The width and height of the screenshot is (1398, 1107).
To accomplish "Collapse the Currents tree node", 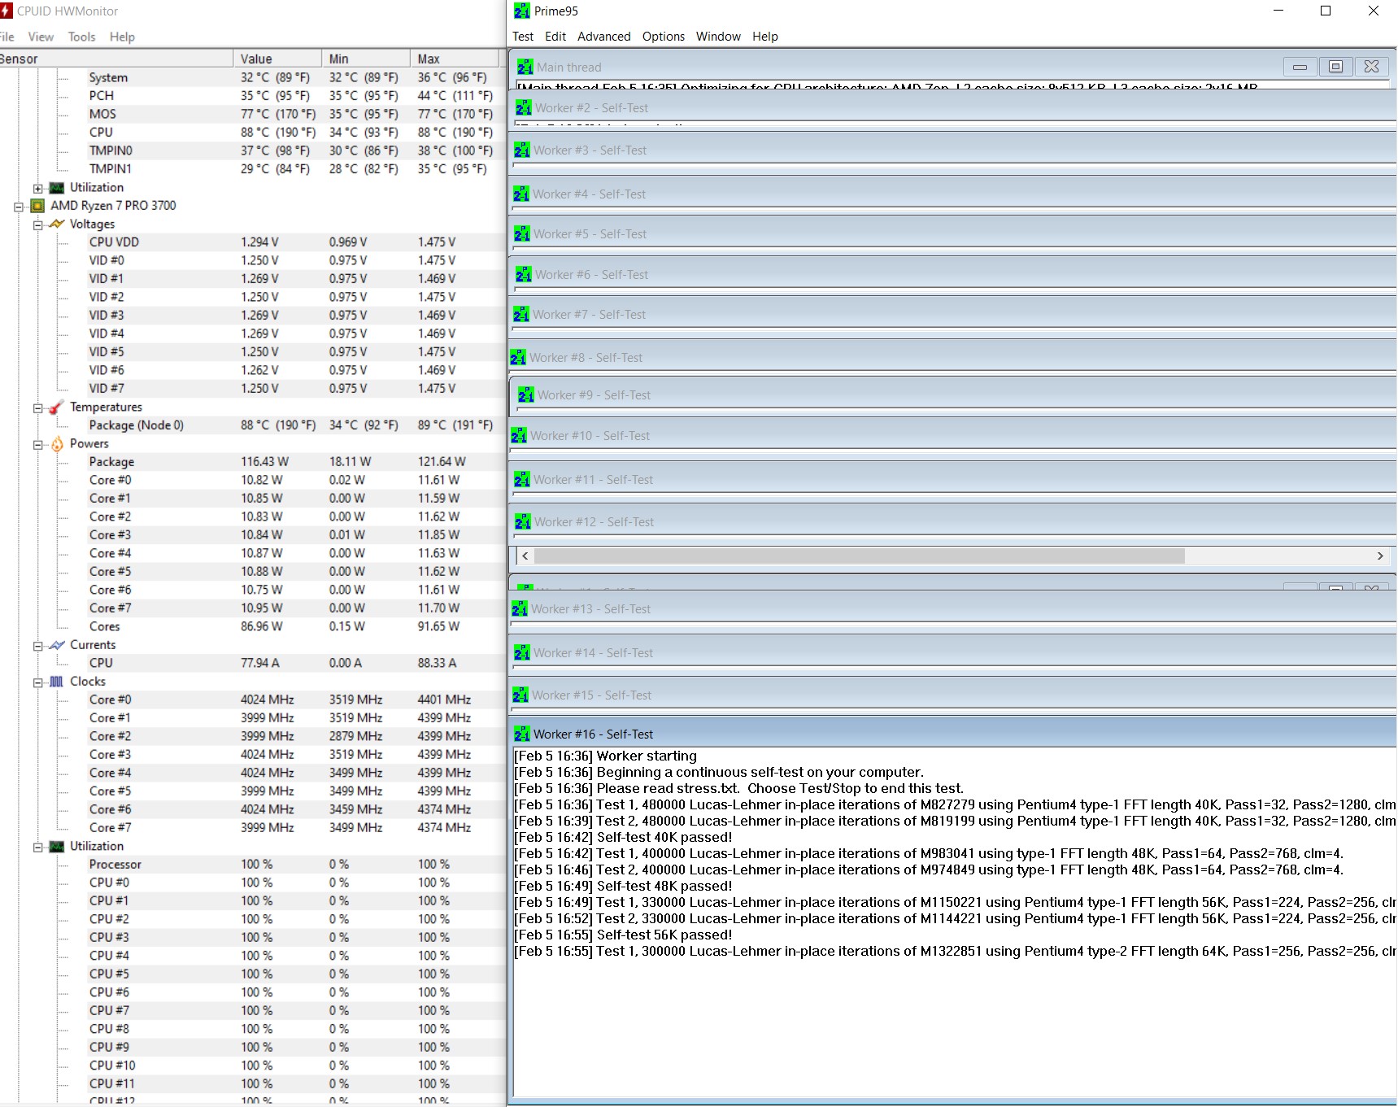I will coord(37,646).
